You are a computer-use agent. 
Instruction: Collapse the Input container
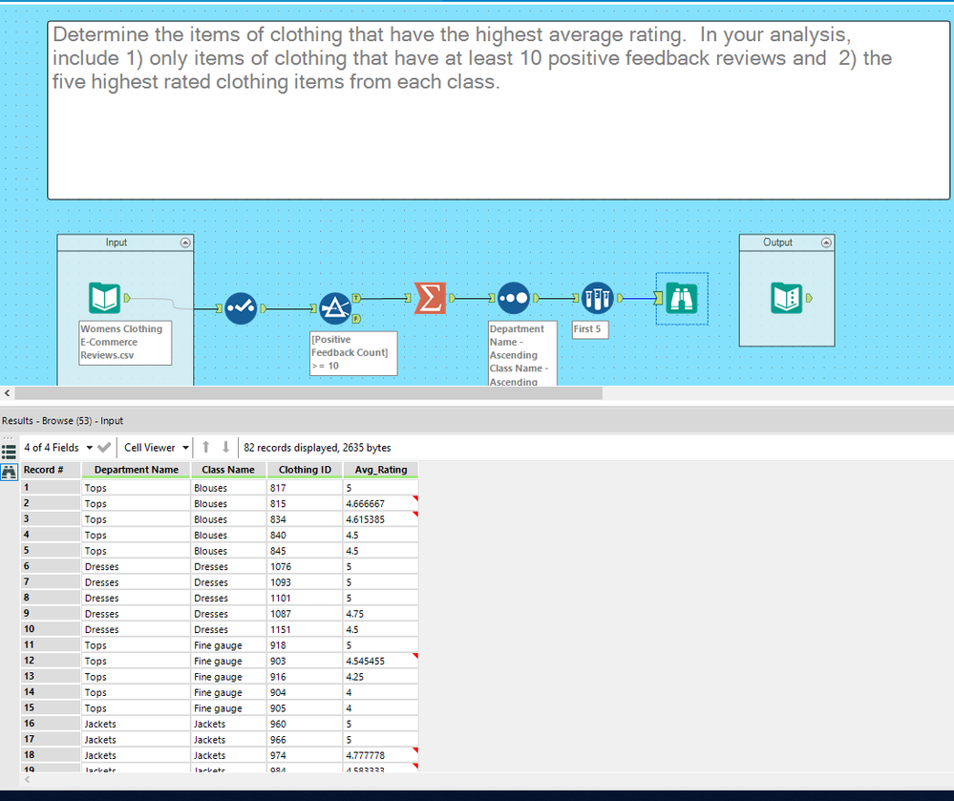(185, 242)
